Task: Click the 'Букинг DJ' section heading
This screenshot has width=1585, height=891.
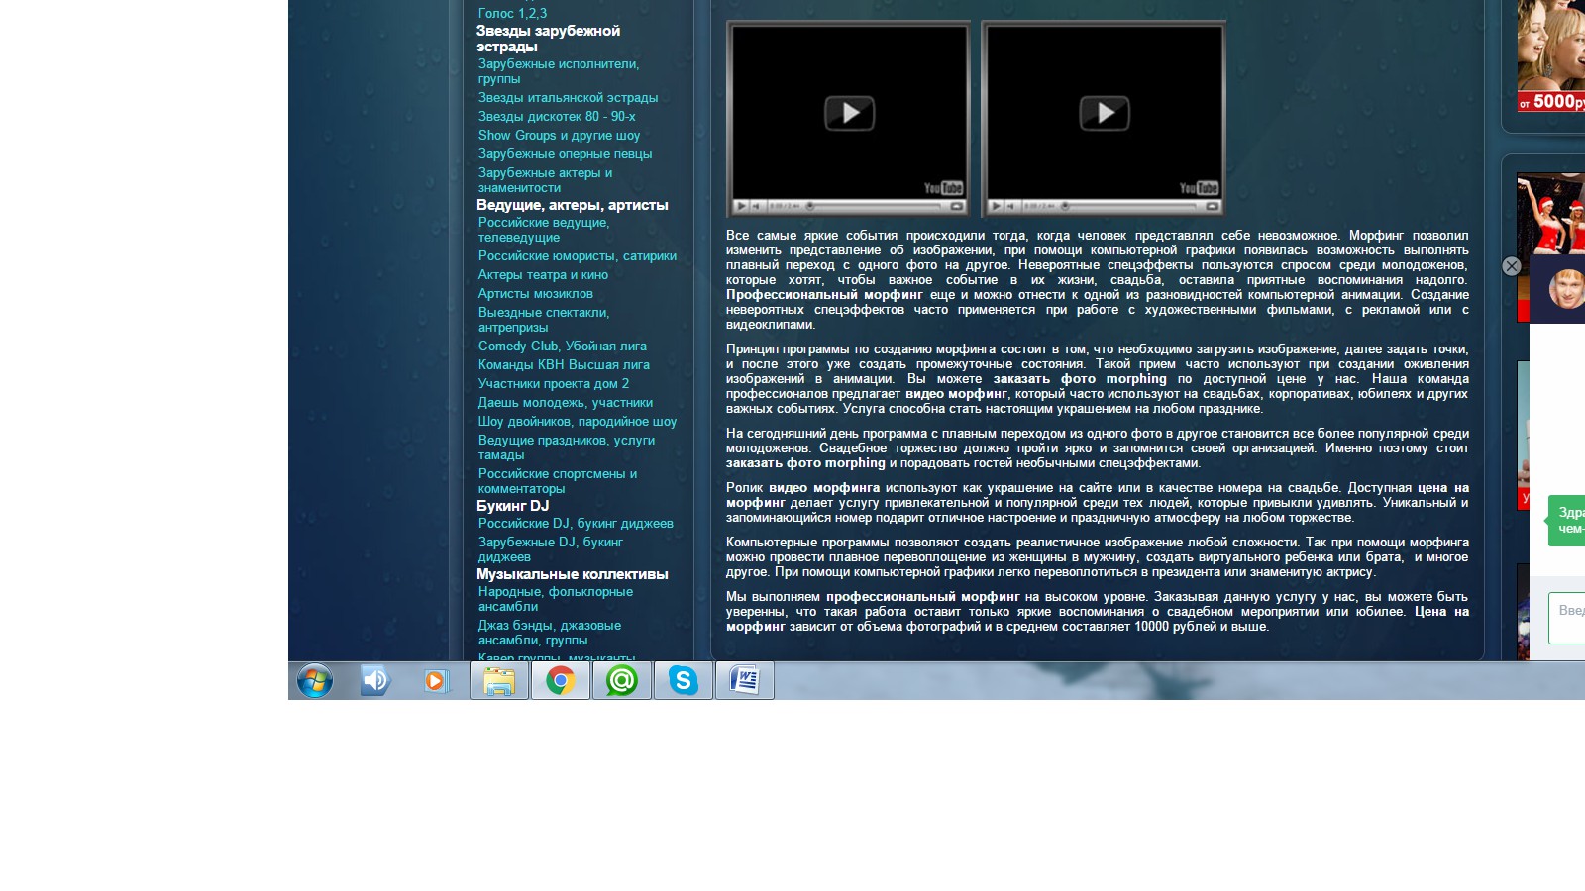Action: [512, 505]
